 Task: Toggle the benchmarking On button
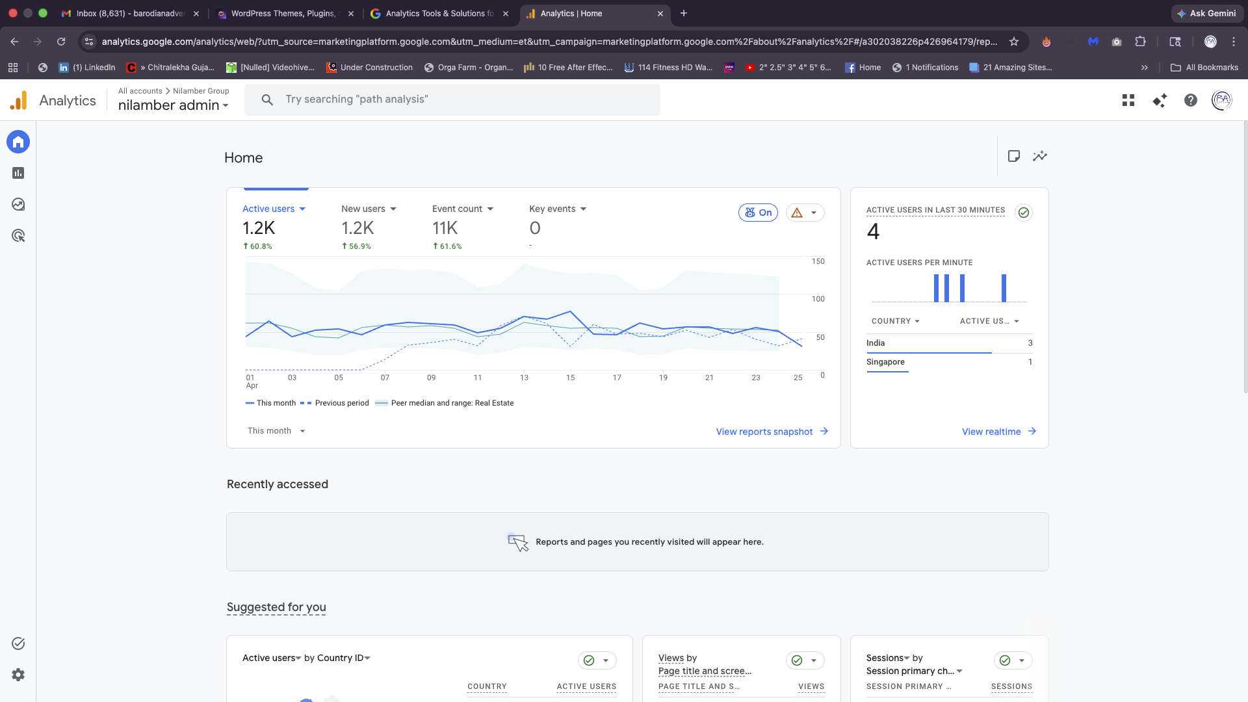758,213
